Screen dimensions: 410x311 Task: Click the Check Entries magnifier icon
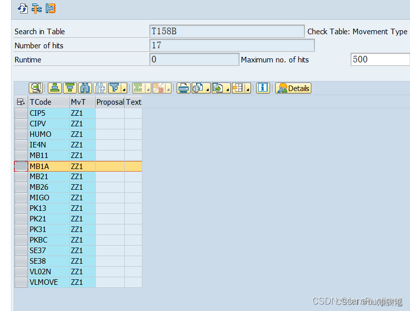(x=36, y=88)
